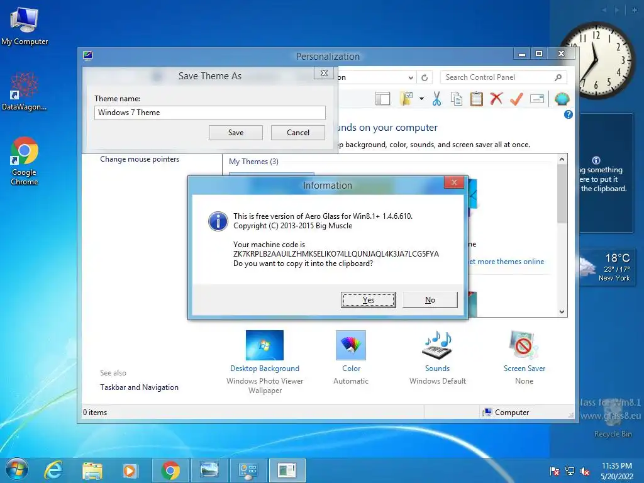Maximize the Personalization window
The width and height of the screenshot is (644, 483).
(x=539, y=54)
